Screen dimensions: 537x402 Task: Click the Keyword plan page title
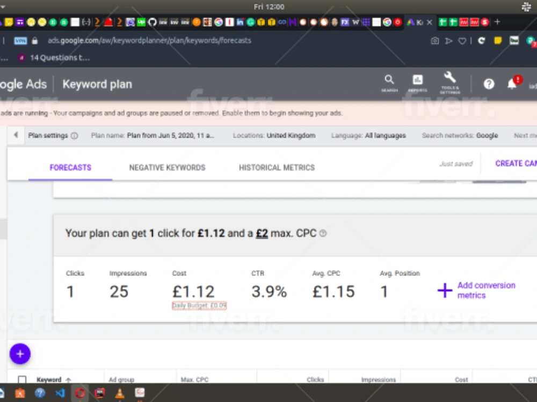pos(97,84)
